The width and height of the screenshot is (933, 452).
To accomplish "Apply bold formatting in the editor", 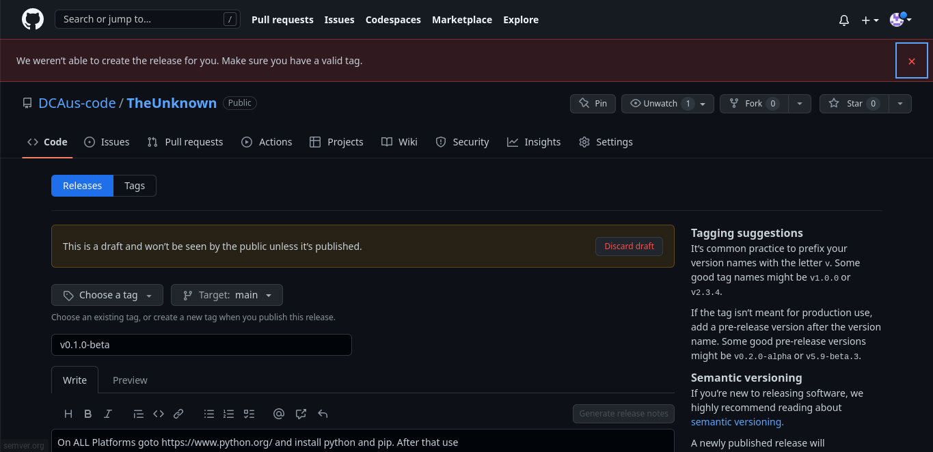I will coord(88,414).
